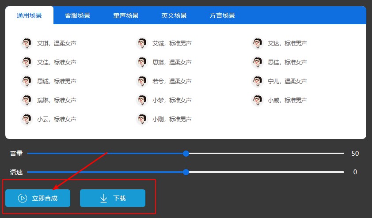Screen dimensions: 372x218
Task: Click the avatar icon beside 小云 voice
Action: (x=27, y=119)
